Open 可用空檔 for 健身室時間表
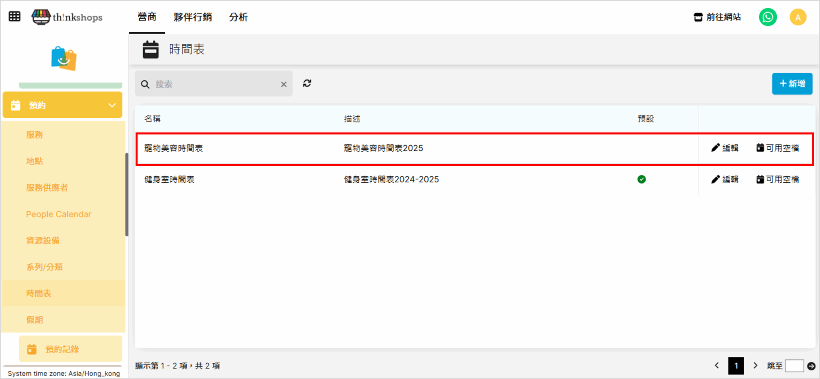Screen dimensions: 820x379 (x=777, y=179)
